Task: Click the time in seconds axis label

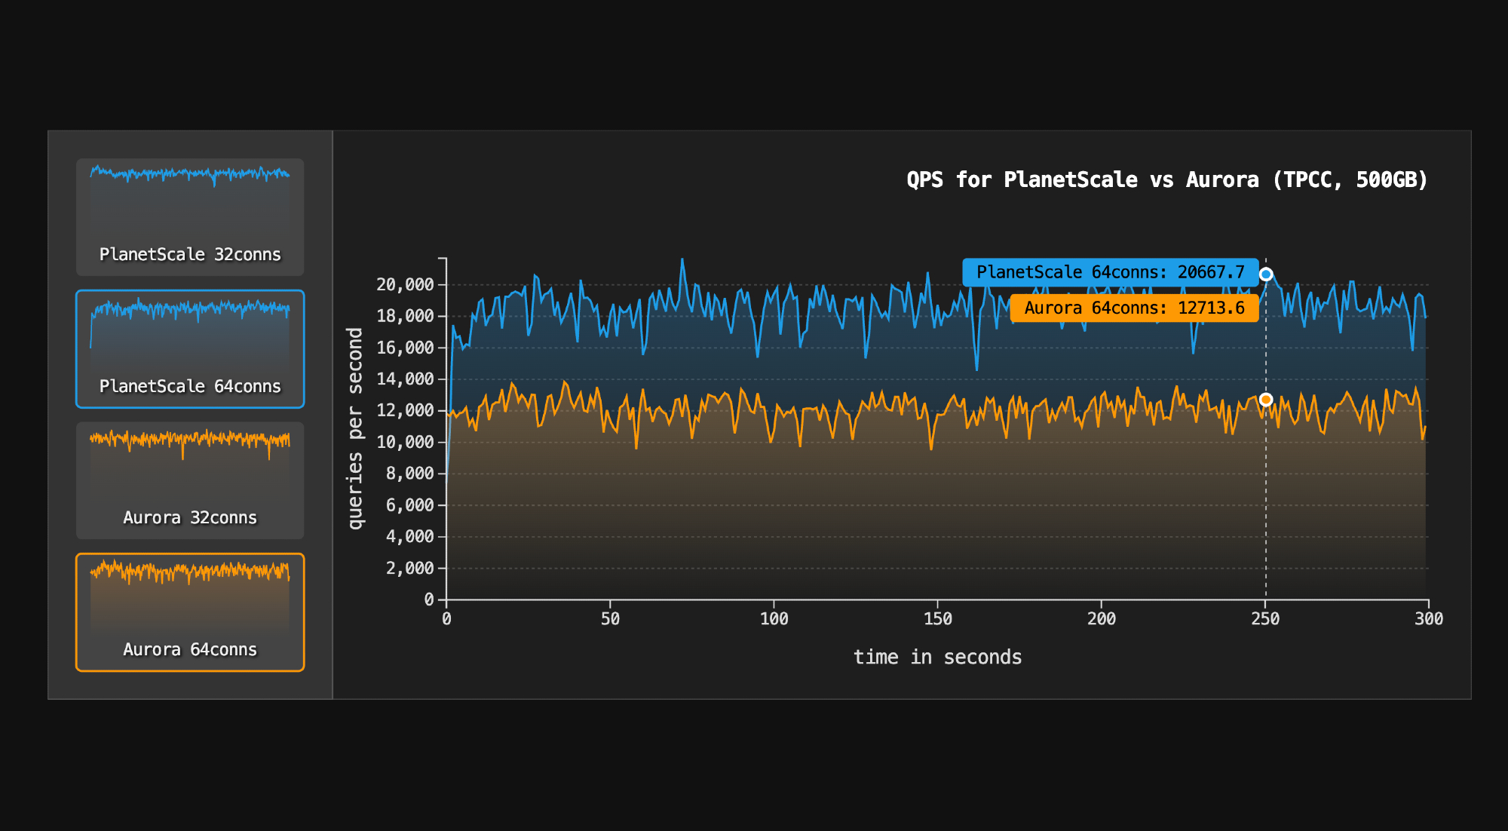Action: 937,657
